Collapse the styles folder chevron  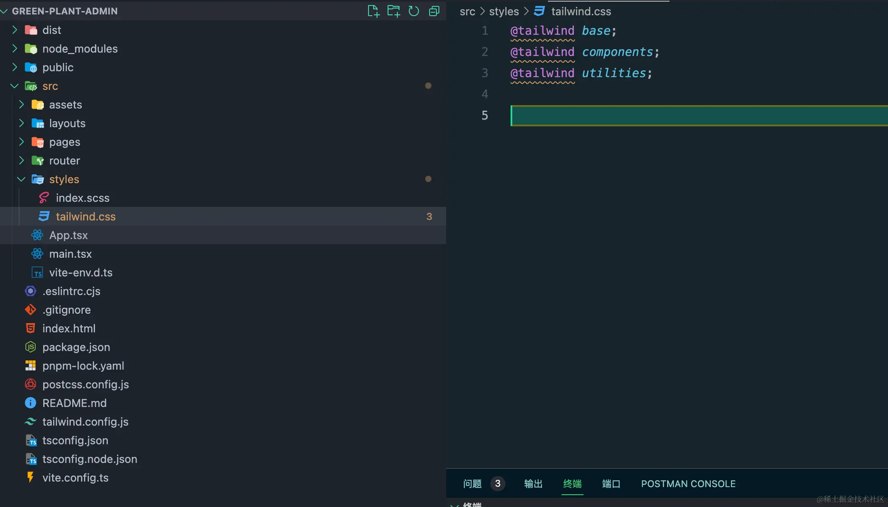pos(21,179)
